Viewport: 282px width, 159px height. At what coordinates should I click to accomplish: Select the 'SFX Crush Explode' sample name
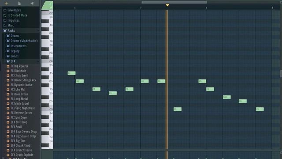tap(22, 155)
